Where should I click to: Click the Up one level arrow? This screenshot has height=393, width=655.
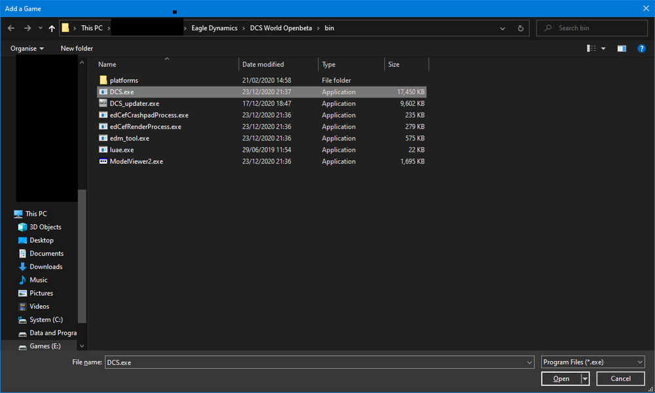52,28
